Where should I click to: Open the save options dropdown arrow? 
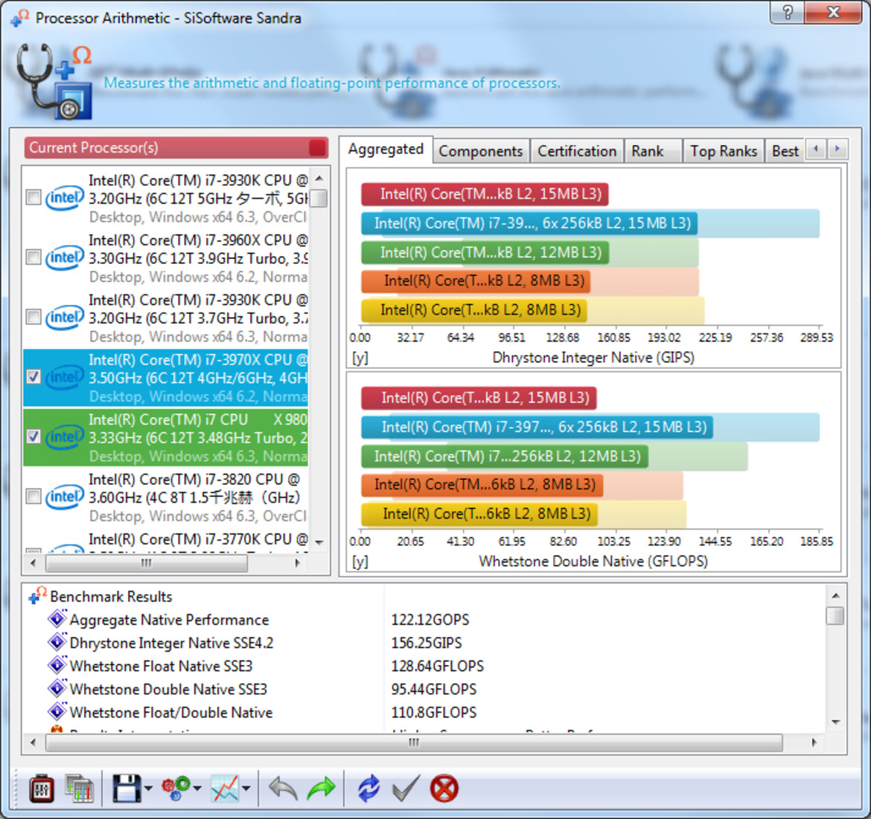point(148,789)
